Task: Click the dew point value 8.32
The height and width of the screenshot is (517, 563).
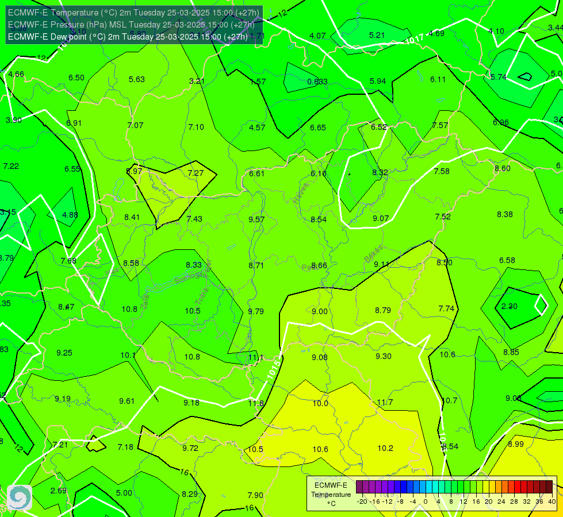Action: click(380, 172)
